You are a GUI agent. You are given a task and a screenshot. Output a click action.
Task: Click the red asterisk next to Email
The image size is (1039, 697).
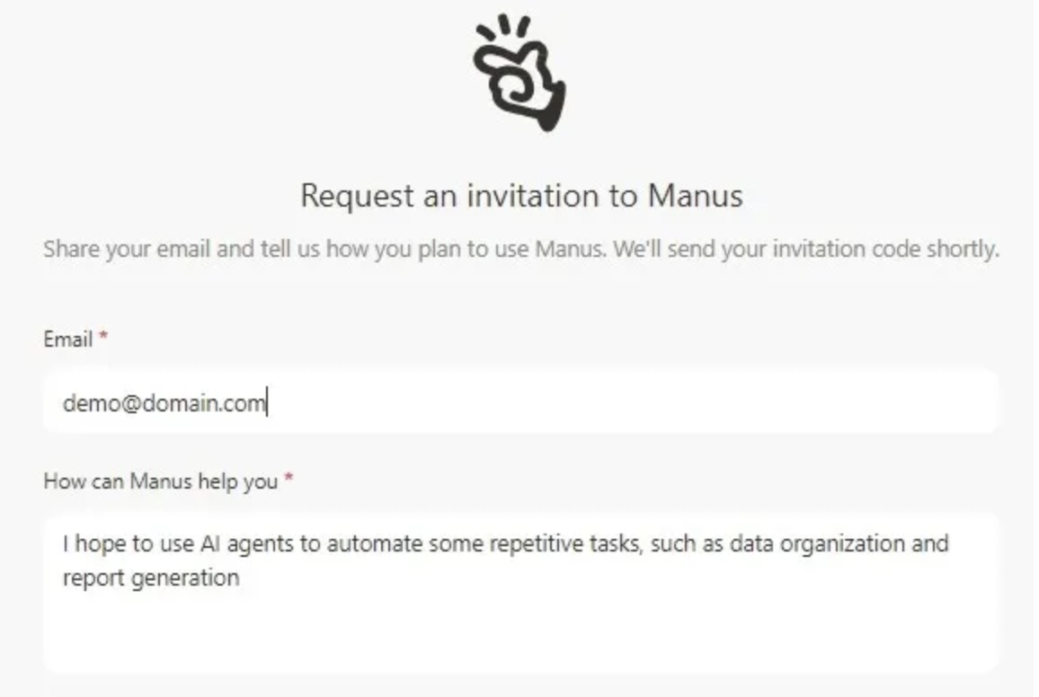pyautogui.click(x=102, y=336)
